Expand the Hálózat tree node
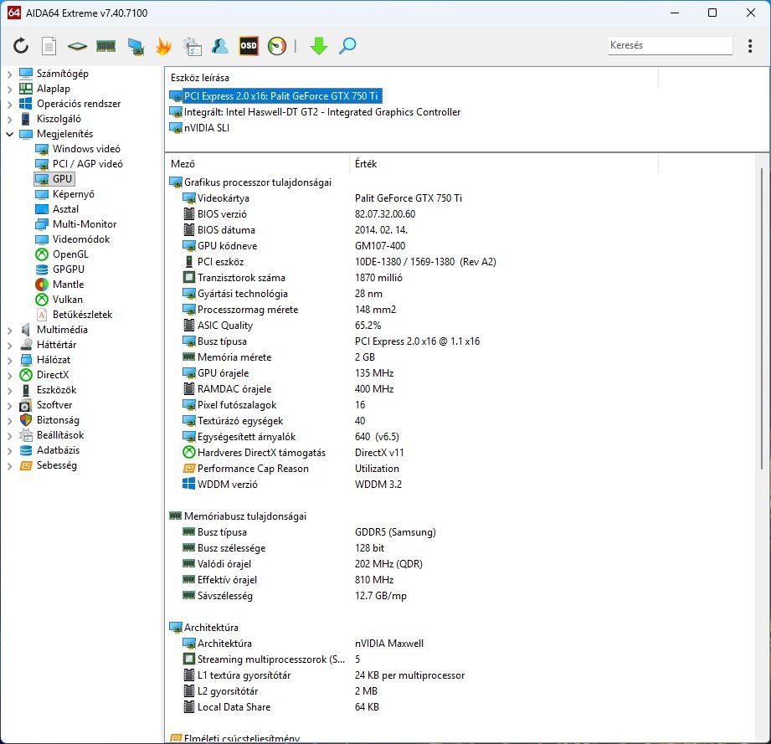771x744 pixels. point(9,360)
